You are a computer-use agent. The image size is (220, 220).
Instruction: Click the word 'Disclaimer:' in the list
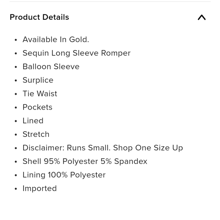(x=44, y=148)
